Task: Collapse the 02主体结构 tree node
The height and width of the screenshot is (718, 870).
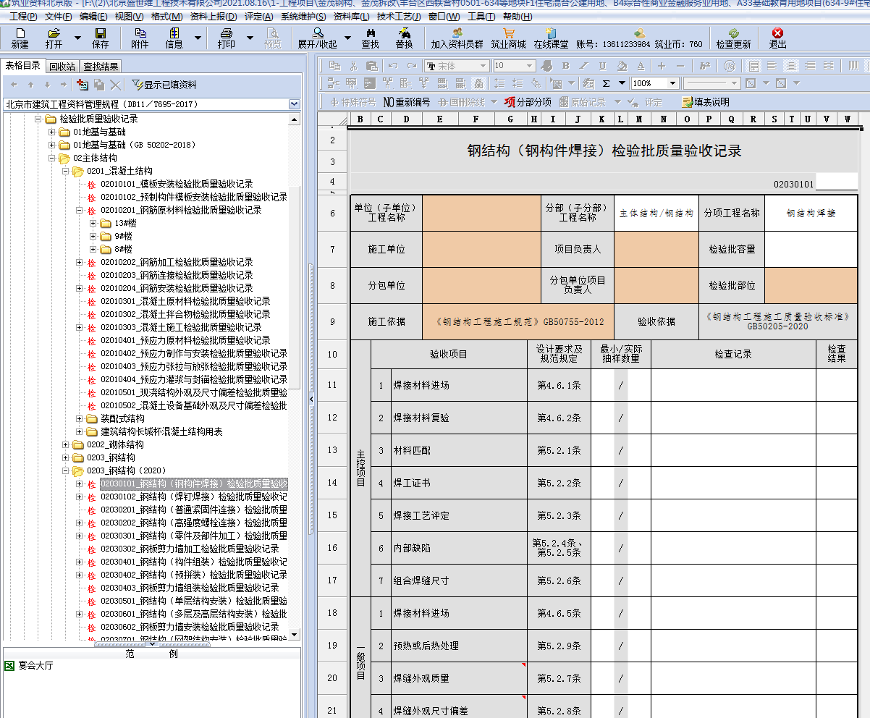Action: [52, 158]
